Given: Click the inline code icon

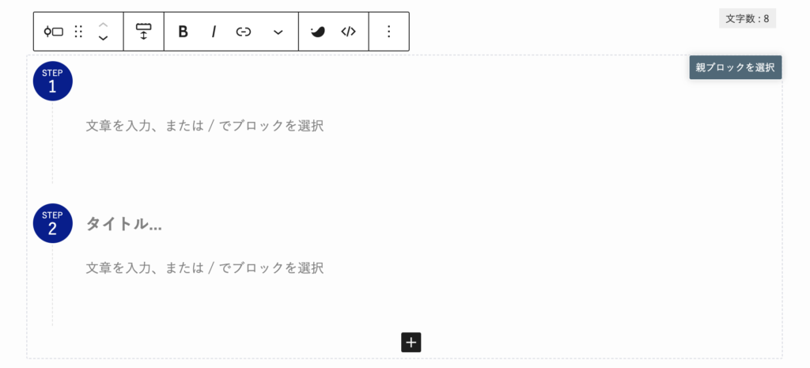Looking at the screenshot, I should (348, 32).
